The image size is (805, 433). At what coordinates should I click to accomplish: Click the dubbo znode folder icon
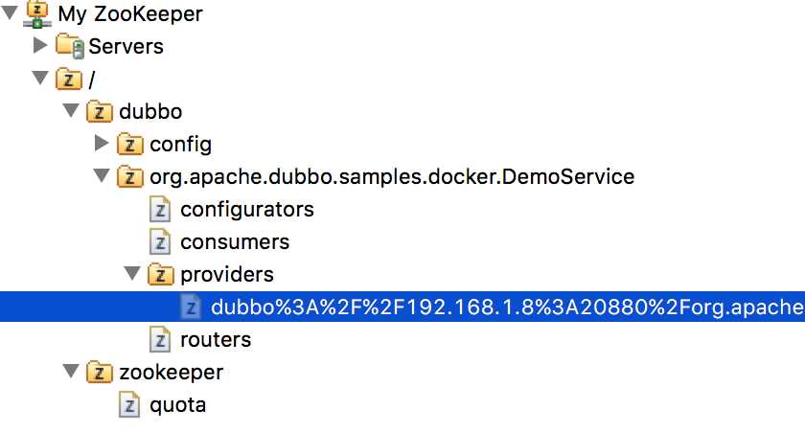[100, 111]
